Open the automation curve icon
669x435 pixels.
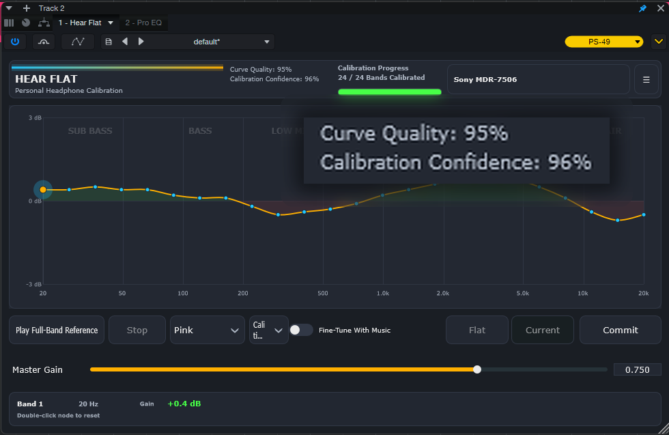(78, 42)
